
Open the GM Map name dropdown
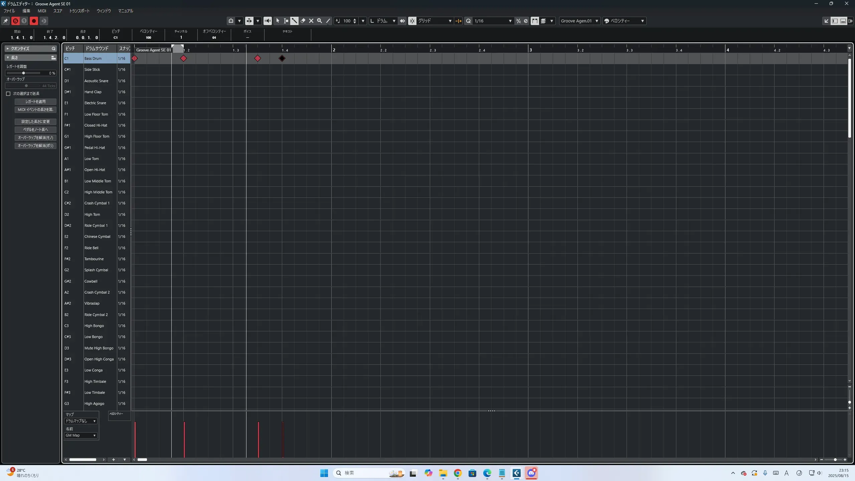[x=80, y=435]
